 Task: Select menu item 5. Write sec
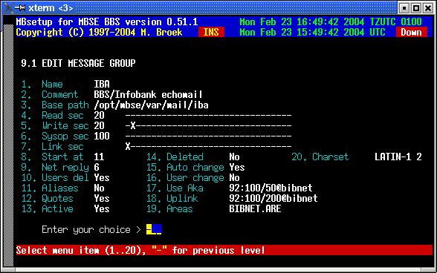[55, 126]
